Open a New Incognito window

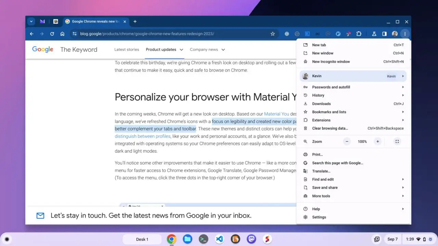(353, 62)
